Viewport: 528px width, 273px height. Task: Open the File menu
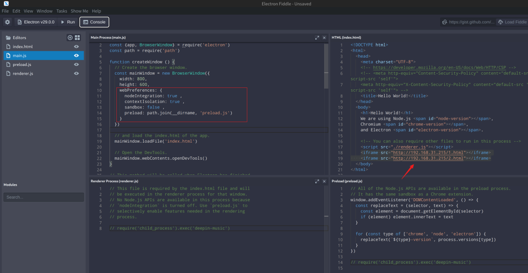(5, 11)
